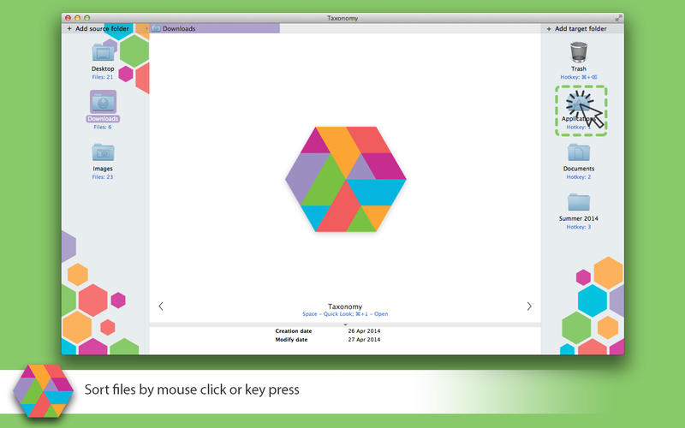Image resolution: width=685 pixels, height=428 pixels.
Task: Go to previous file with left arrow
Action: (x=161, y=306)
